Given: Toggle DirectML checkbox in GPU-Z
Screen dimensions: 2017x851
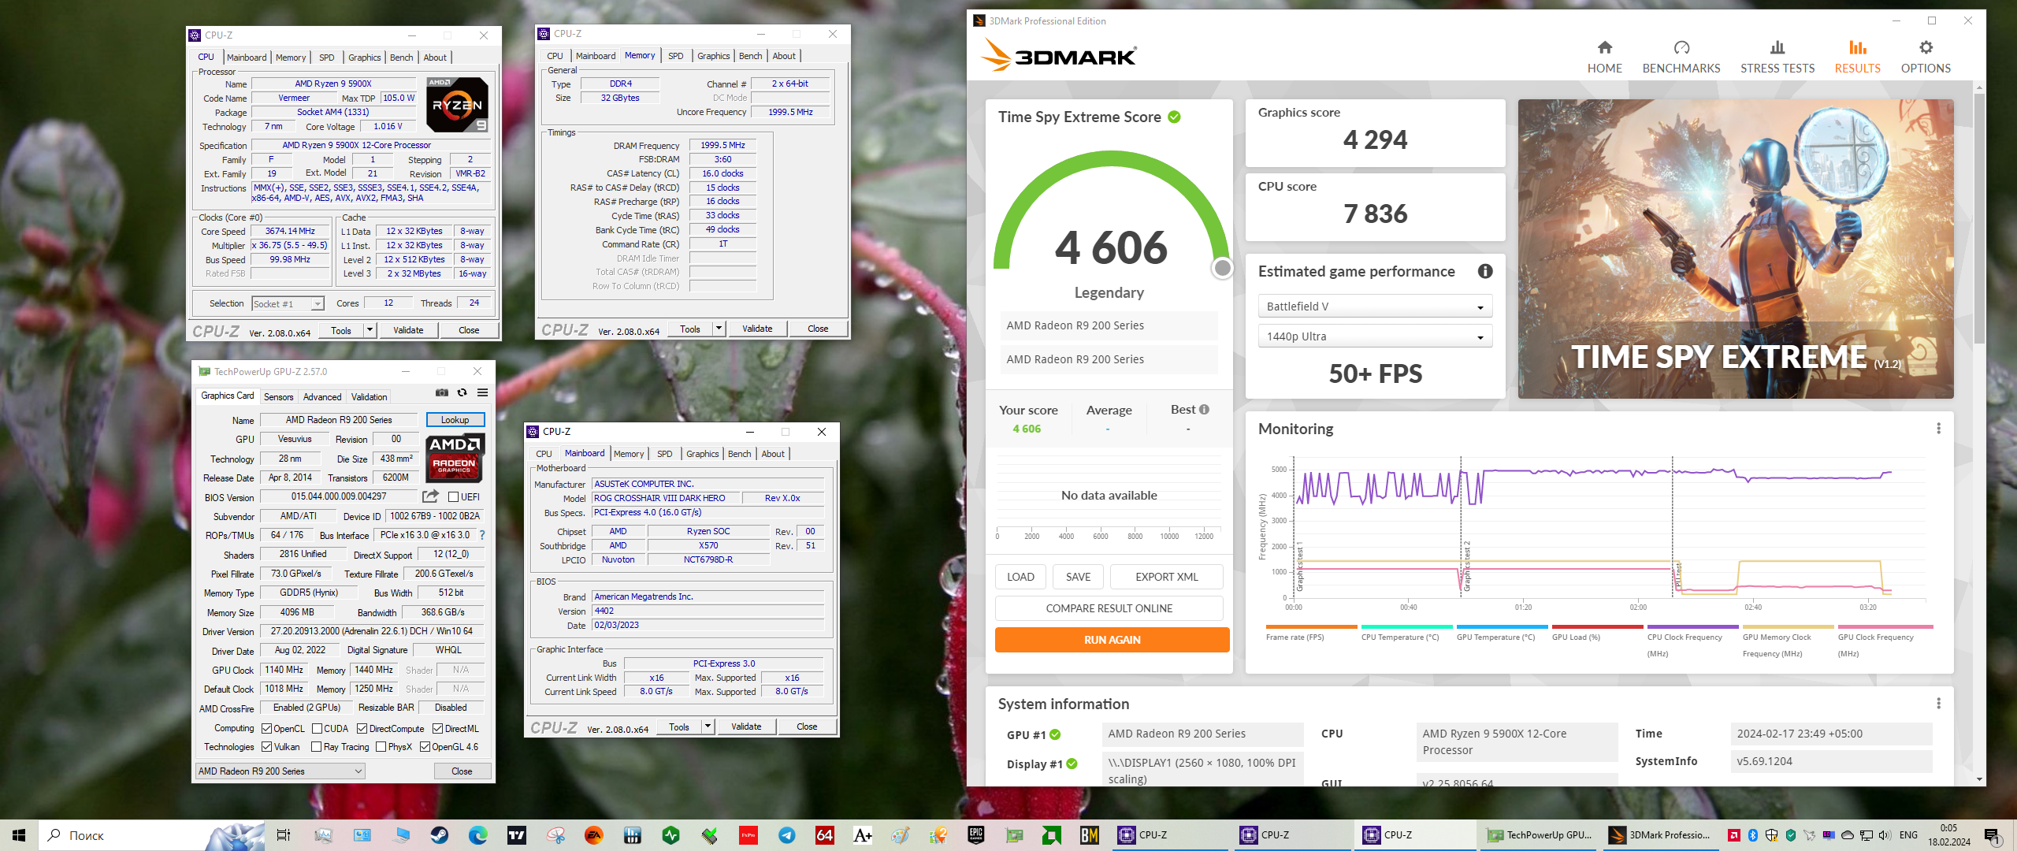Looking at the screenshot, I should (437, 729).
